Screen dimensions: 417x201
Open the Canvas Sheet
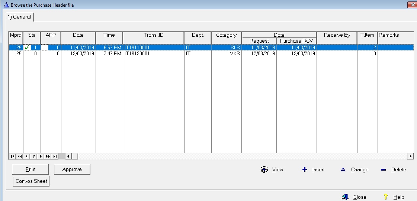(31, 181)
